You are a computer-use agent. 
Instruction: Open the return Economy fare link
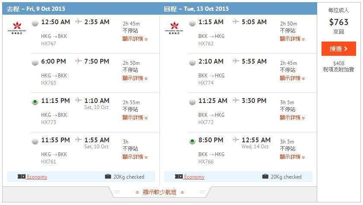(x=194, y=177)
